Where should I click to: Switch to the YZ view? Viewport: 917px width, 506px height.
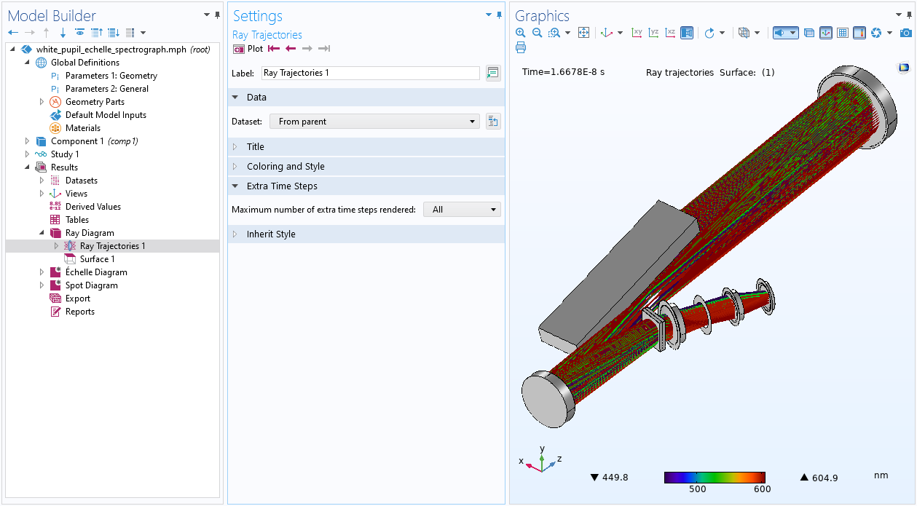click(654, 33)
